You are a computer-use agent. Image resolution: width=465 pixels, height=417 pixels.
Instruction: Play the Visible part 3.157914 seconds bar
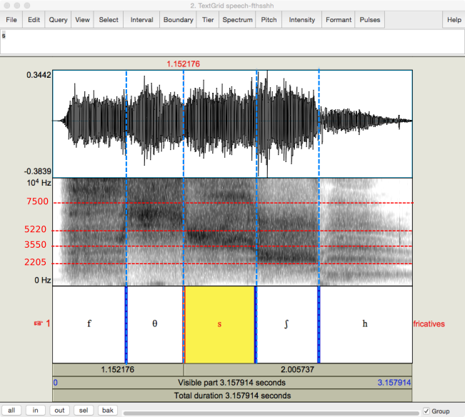[x=232, y=383]
